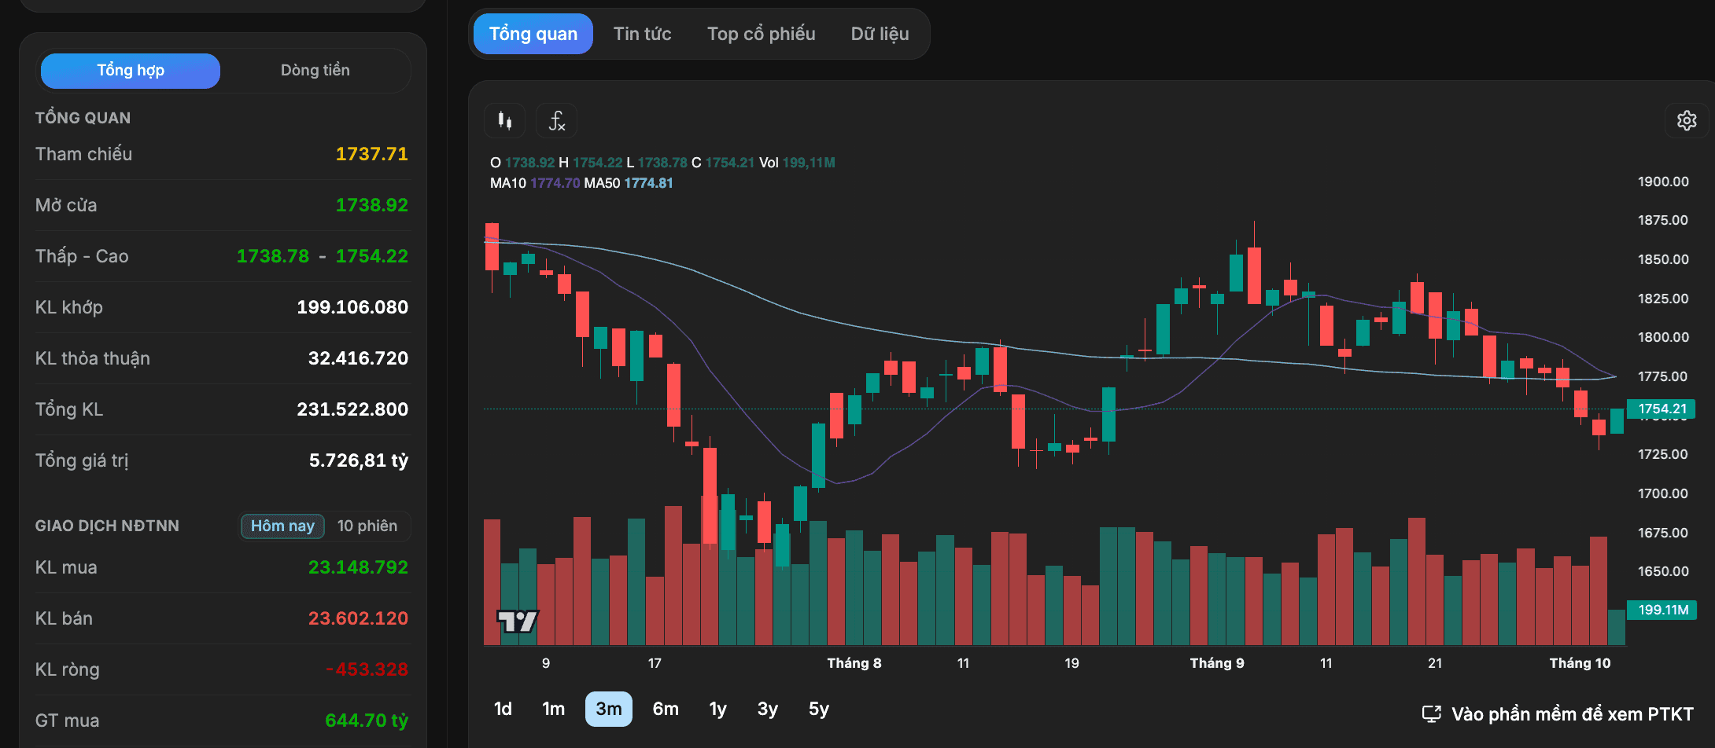Click GT mua value 644.70 tỷ
The height and width of the screenshot is (748, 1715).
367,720
